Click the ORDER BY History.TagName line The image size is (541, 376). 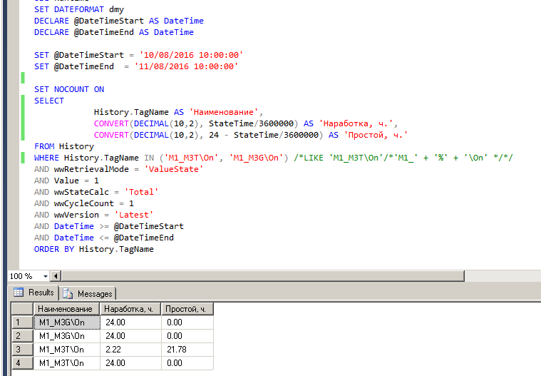pos(93,249)
